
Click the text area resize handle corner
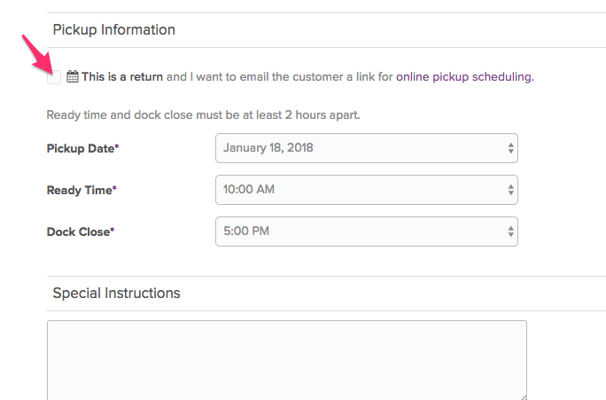524,397
